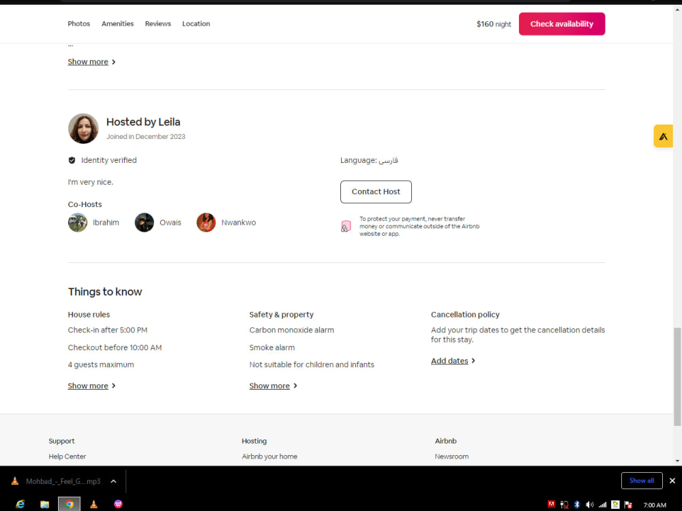Click the Action Center flag icon
The image size is (682, 511).
click(628, 504)
